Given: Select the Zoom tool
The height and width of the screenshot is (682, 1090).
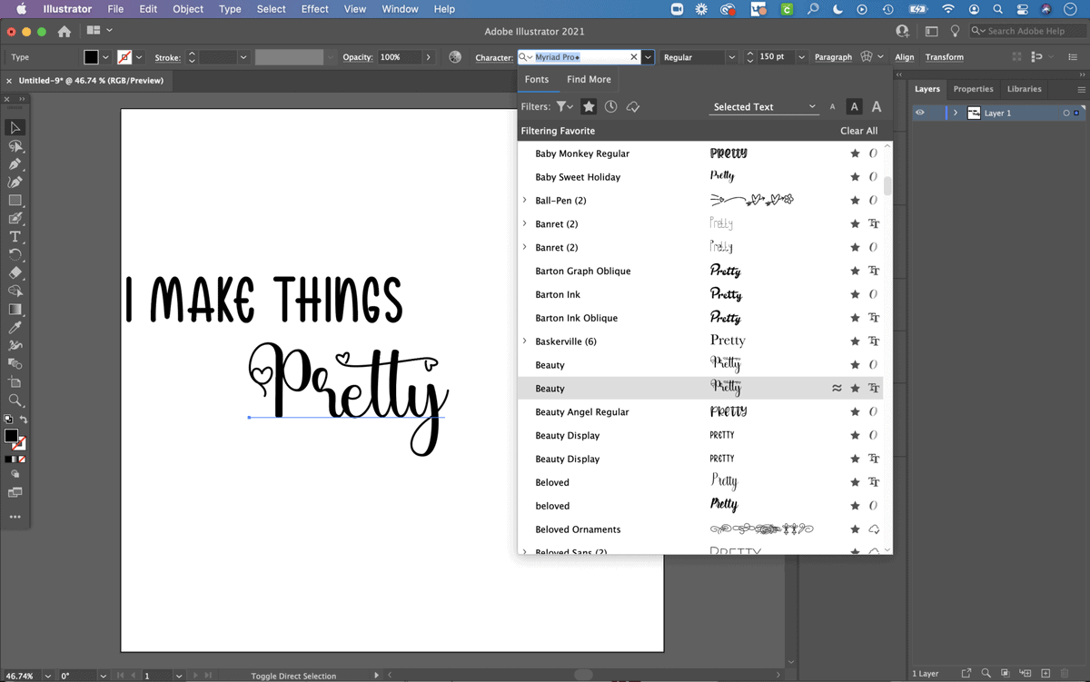Looking at the screenshot, I should (x=15, y=399).
